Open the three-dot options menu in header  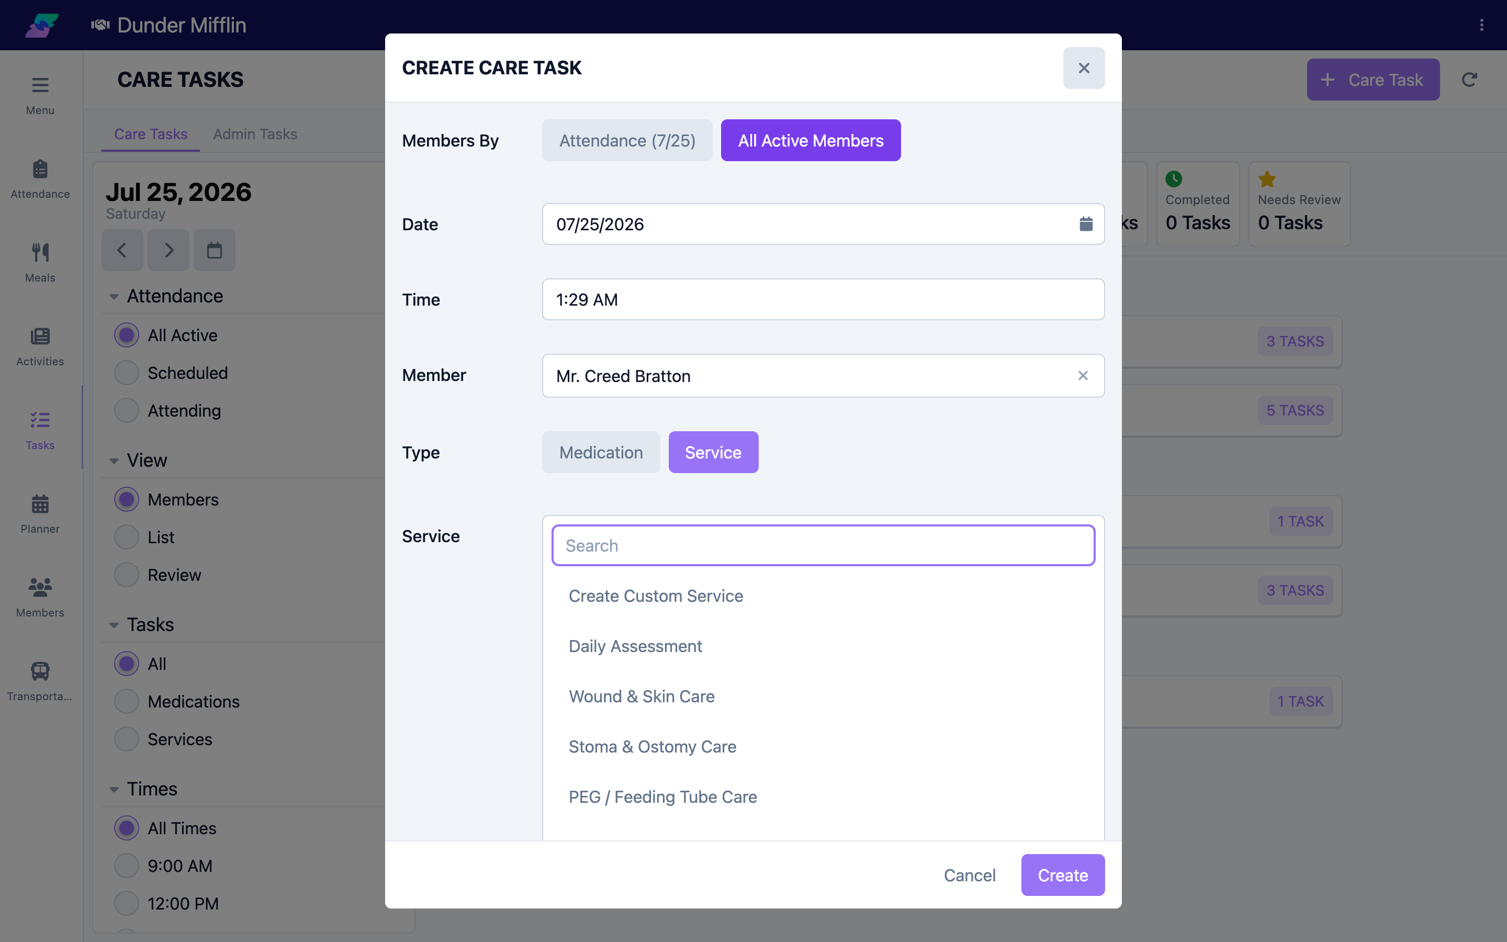click(1481, 25)
